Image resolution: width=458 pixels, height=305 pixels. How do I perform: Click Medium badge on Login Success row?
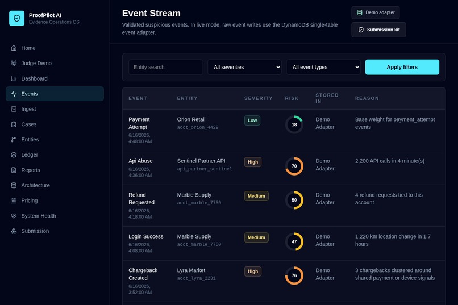[x=256, y=237]
